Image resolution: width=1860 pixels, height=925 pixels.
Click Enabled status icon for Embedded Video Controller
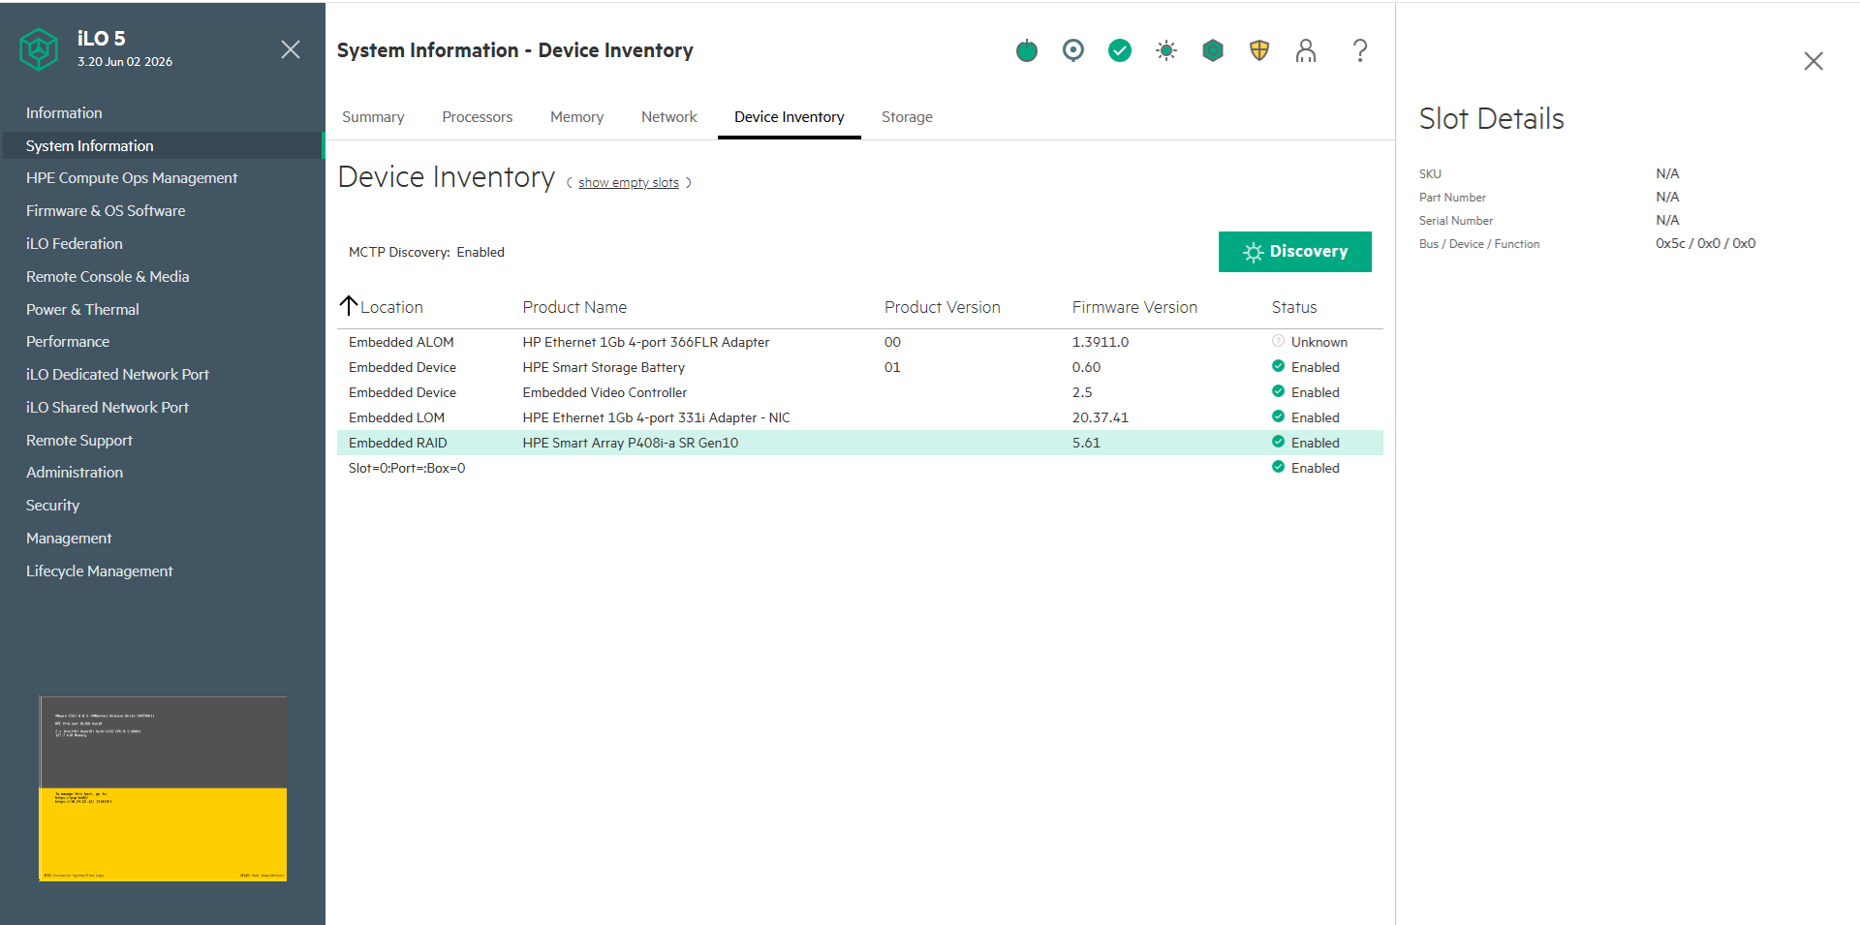[1278, 391]
